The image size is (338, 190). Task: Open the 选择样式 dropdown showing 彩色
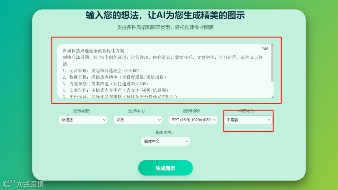click(x=138, y=120)
